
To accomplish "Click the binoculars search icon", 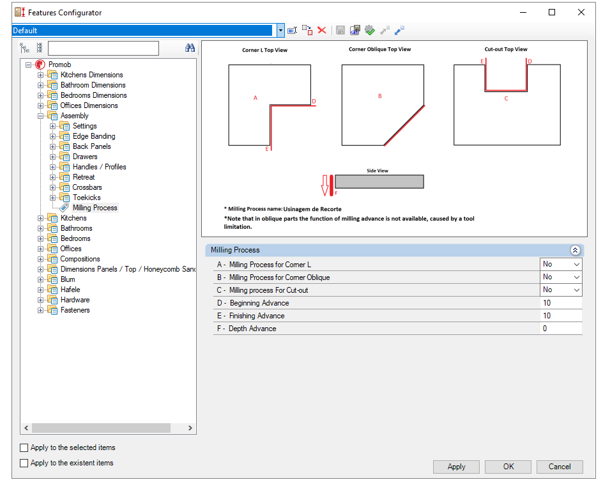I will point(190,48).
